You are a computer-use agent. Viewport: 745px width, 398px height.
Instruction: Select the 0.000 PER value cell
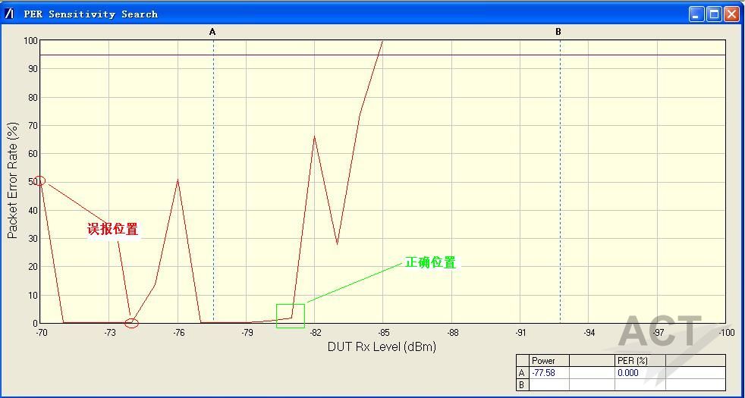click(639, 373)
